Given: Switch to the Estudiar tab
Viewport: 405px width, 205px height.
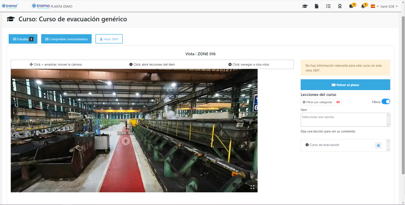Looking at the screenshot, I should (x=23, y=39).
